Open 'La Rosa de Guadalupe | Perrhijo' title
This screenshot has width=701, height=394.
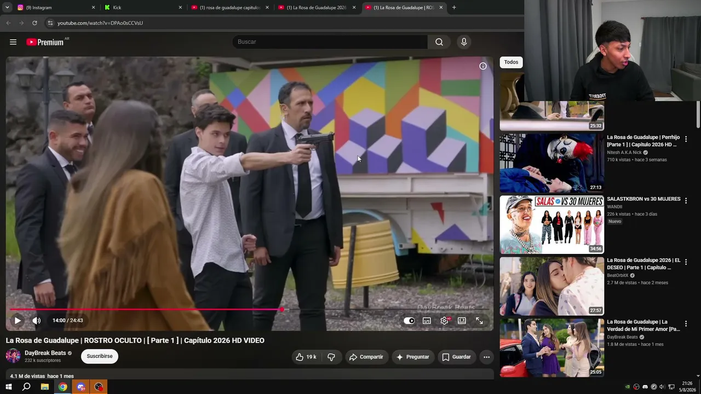tap(643, 141)
